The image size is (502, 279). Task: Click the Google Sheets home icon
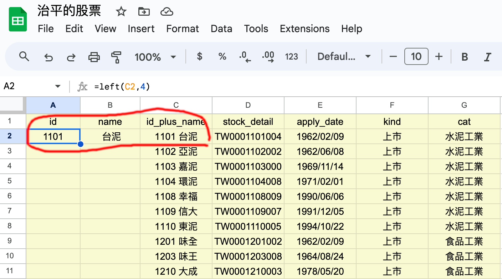coord(18,19)
